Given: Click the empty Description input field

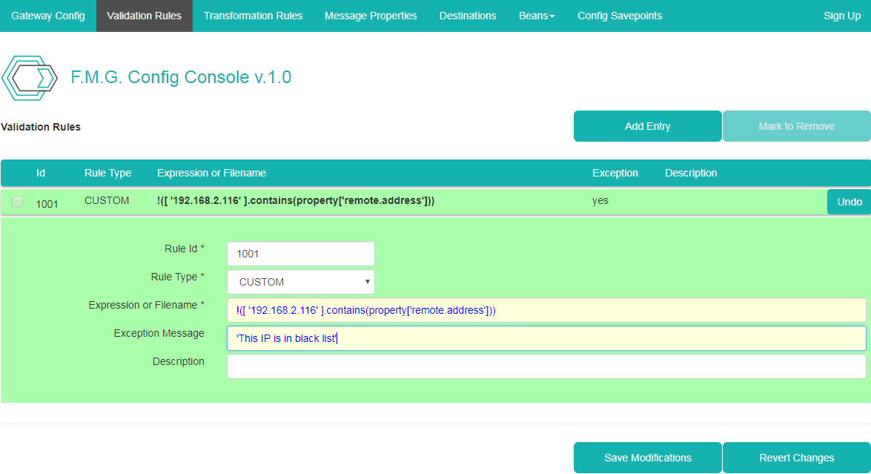Looking at the screenshot, I should coord(546,366).
